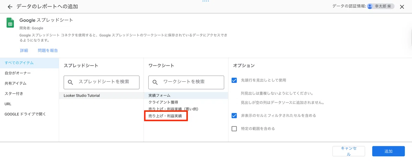Viewport: 412px width, 162px height.
Task: Click the spreadsheet search magnifier icon
Action: 71,82
